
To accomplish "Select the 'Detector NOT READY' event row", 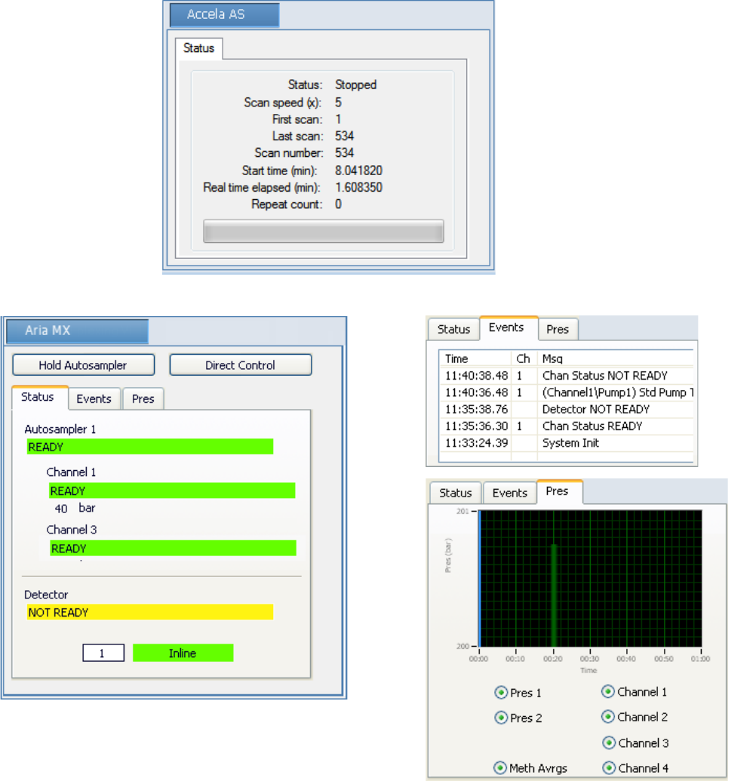I will coord(567,410).
